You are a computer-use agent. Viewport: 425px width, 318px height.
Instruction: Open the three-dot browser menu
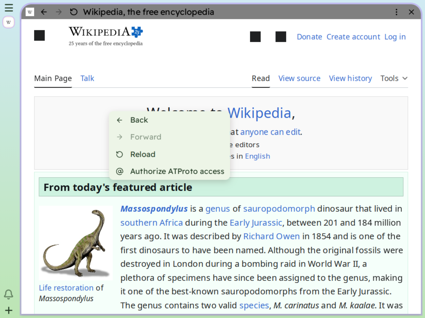tap(397, 12)
